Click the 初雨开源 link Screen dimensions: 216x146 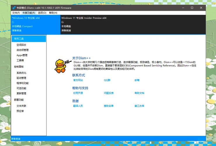coord(78,93)
